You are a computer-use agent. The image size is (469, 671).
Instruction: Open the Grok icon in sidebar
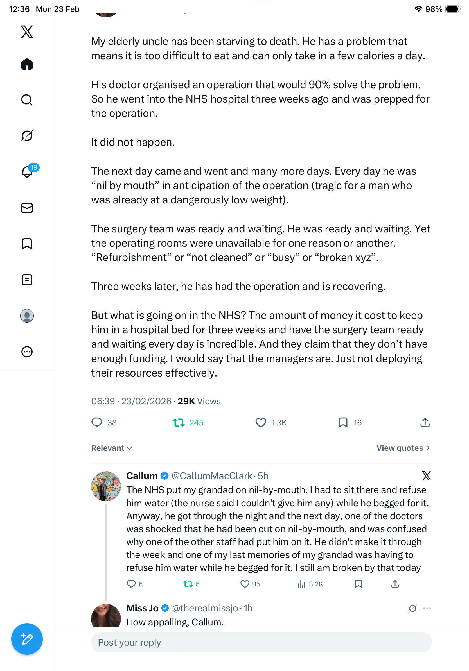[27, 136]
